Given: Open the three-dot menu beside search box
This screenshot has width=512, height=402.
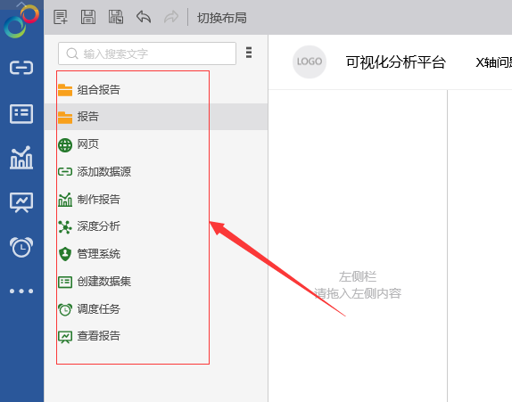Looking at the screenshot, I should pos(249,53).
